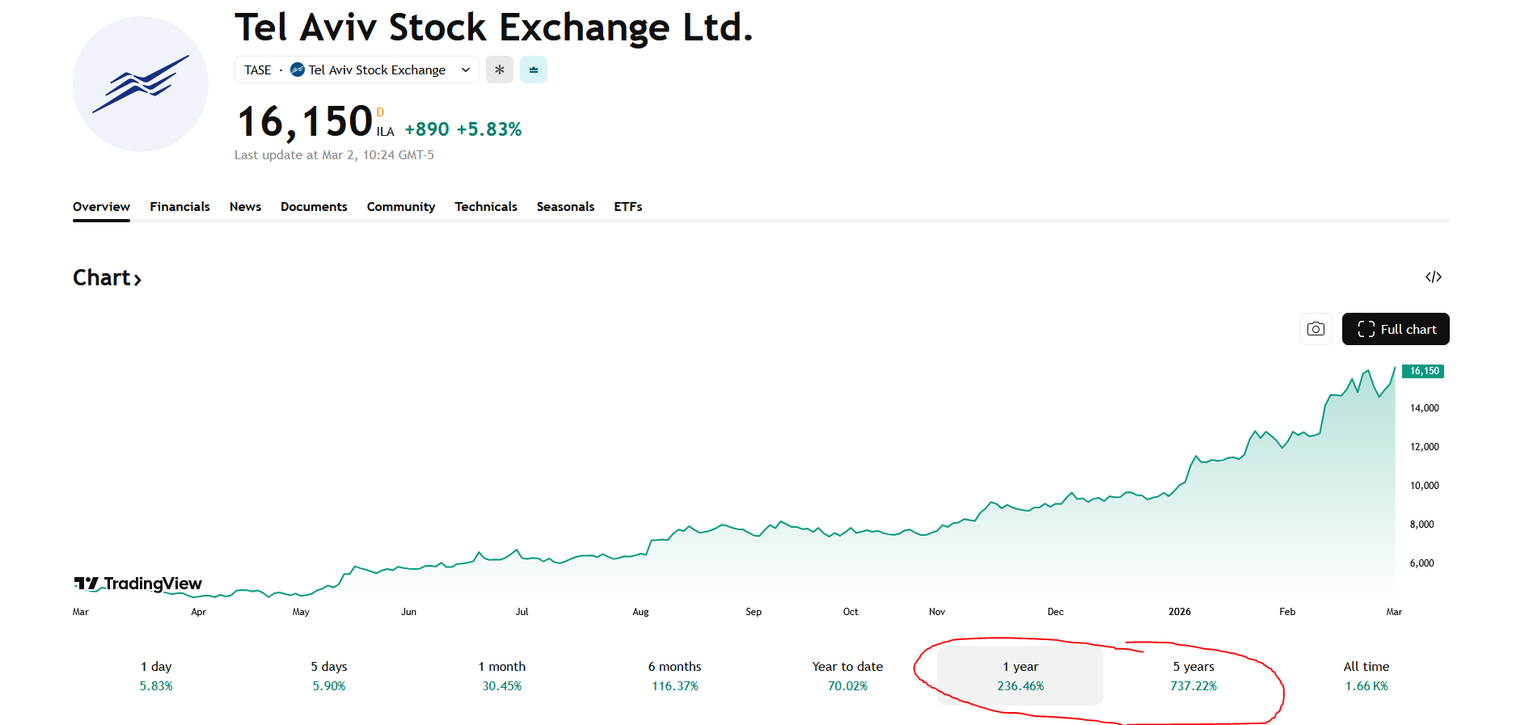Open the Chart section heading link
Screen dimensions: 1529x725
click(108, 278)
